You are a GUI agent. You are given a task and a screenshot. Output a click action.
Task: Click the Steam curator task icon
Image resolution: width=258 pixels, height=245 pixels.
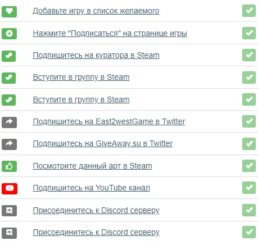pos(8,56)
